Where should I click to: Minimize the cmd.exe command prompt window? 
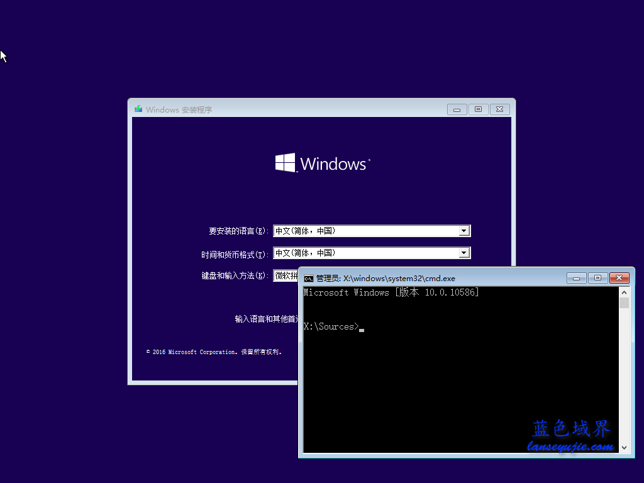coord(576,278)
